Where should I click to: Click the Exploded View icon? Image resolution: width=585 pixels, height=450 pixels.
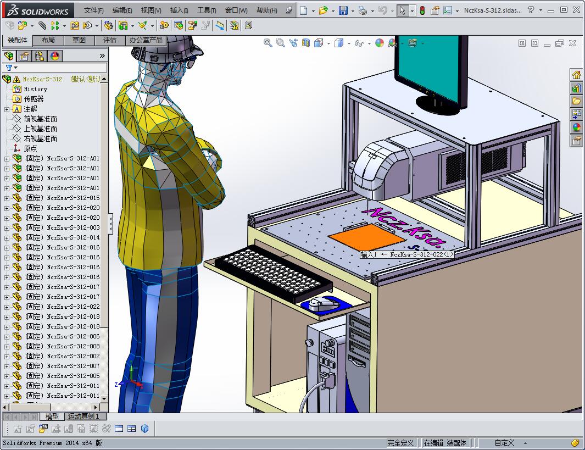click(192, 25)
